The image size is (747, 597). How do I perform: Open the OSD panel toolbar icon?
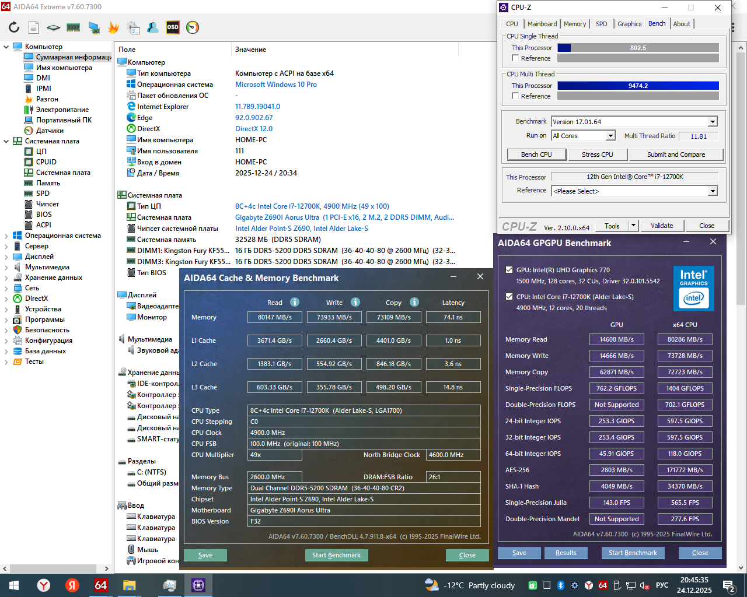(173, 27)
